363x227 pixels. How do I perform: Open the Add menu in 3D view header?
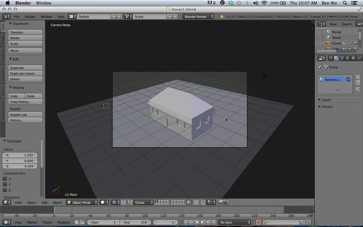45,202
